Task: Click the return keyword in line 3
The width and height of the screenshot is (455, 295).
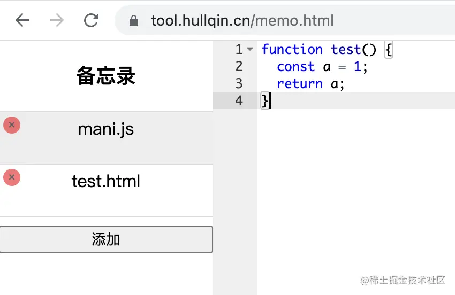Action: tap(299, 84)
